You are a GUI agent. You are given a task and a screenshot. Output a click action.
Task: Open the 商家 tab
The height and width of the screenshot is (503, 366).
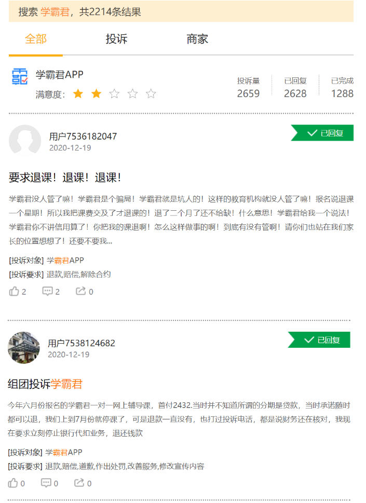click(197, 39)
